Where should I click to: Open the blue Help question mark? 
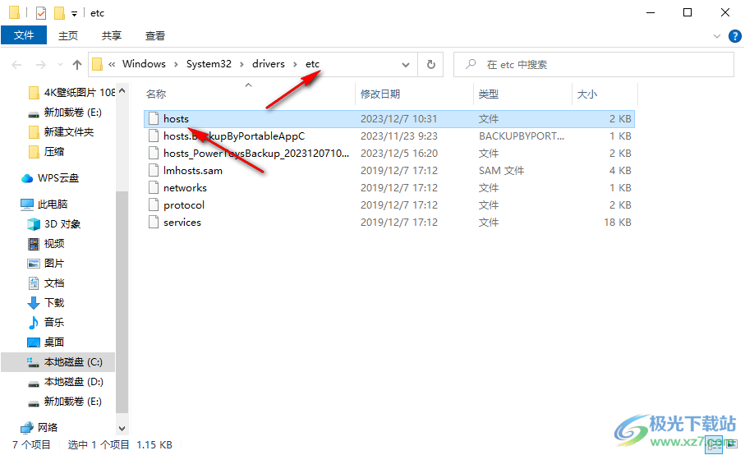(734, 36)
